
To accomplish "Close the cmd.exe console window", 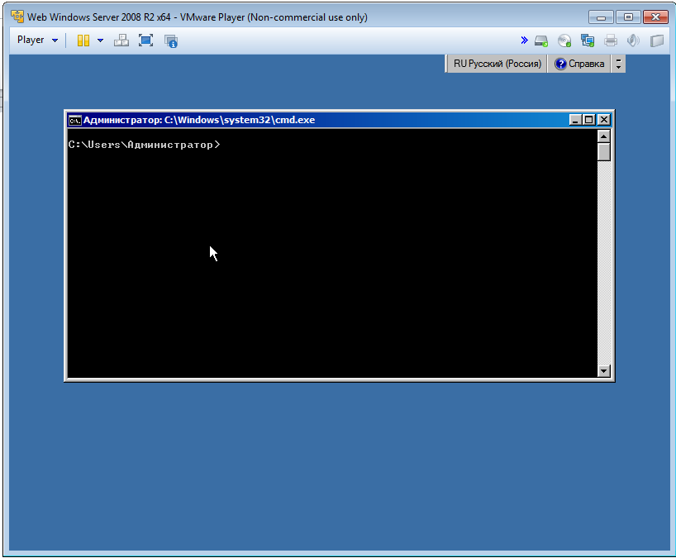I will click(x=604, y=120).
